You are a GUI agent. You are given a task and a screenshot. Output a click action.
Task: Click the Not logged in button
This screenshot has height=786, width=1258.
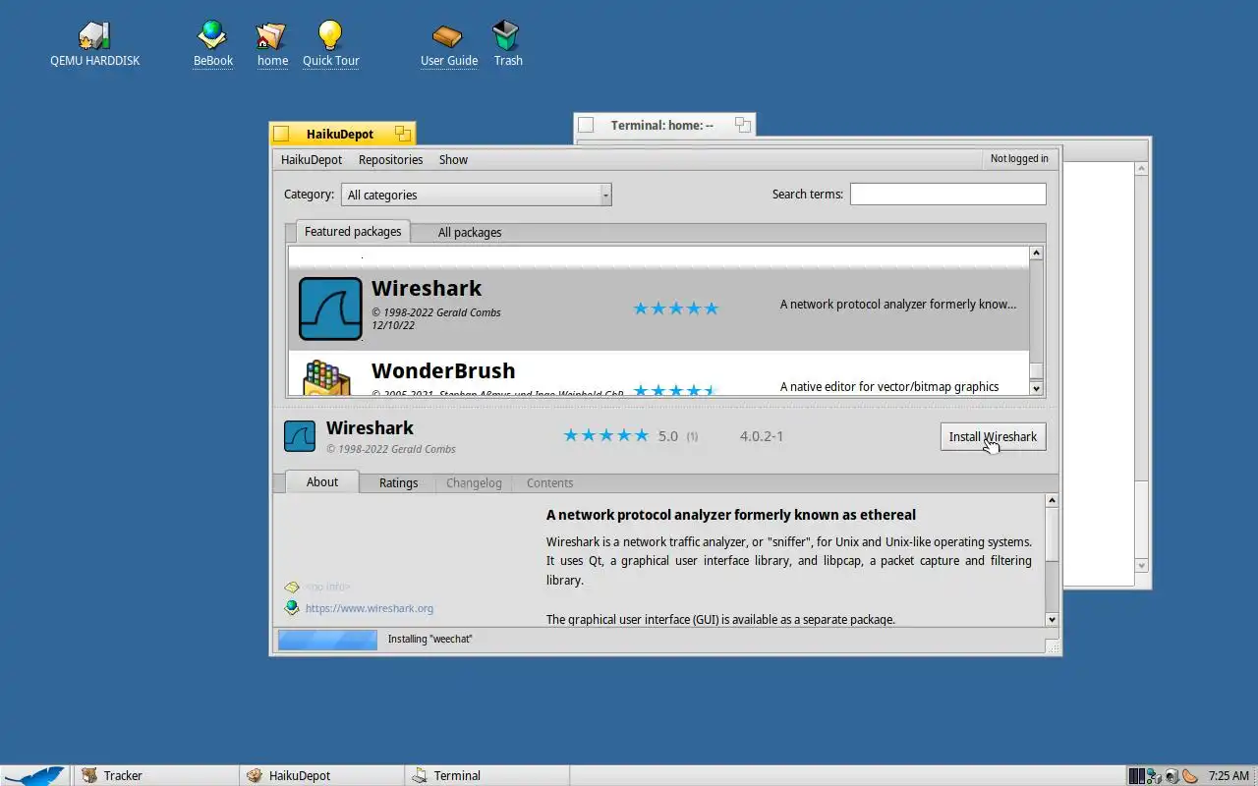coord(1019,158)
